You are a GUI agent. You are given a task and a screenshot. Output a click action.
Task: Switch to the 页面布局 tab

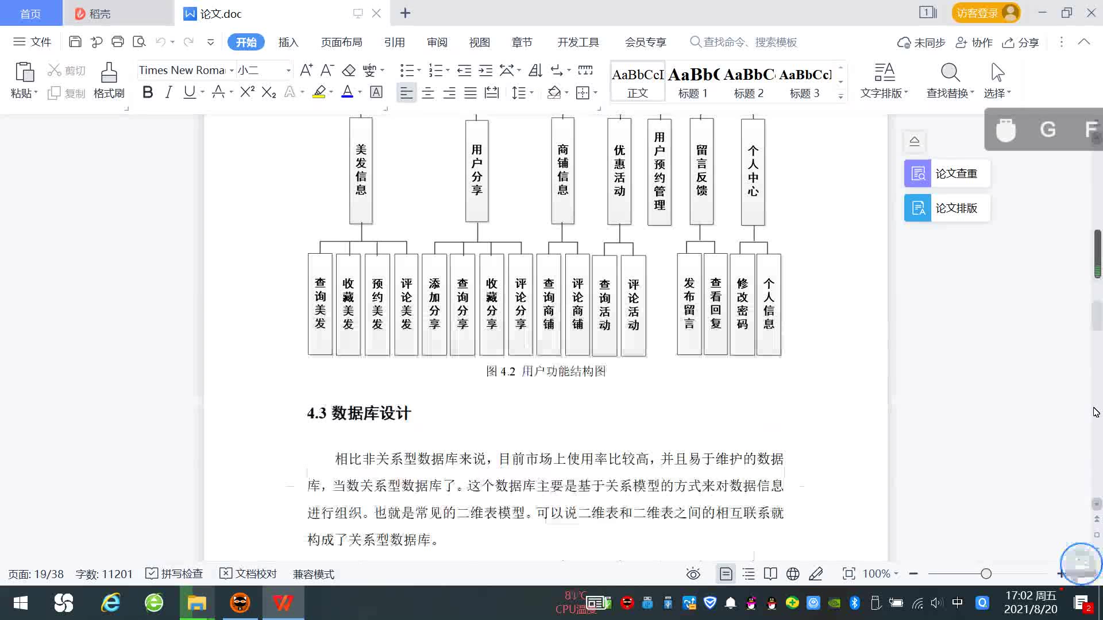click(341, 42)
